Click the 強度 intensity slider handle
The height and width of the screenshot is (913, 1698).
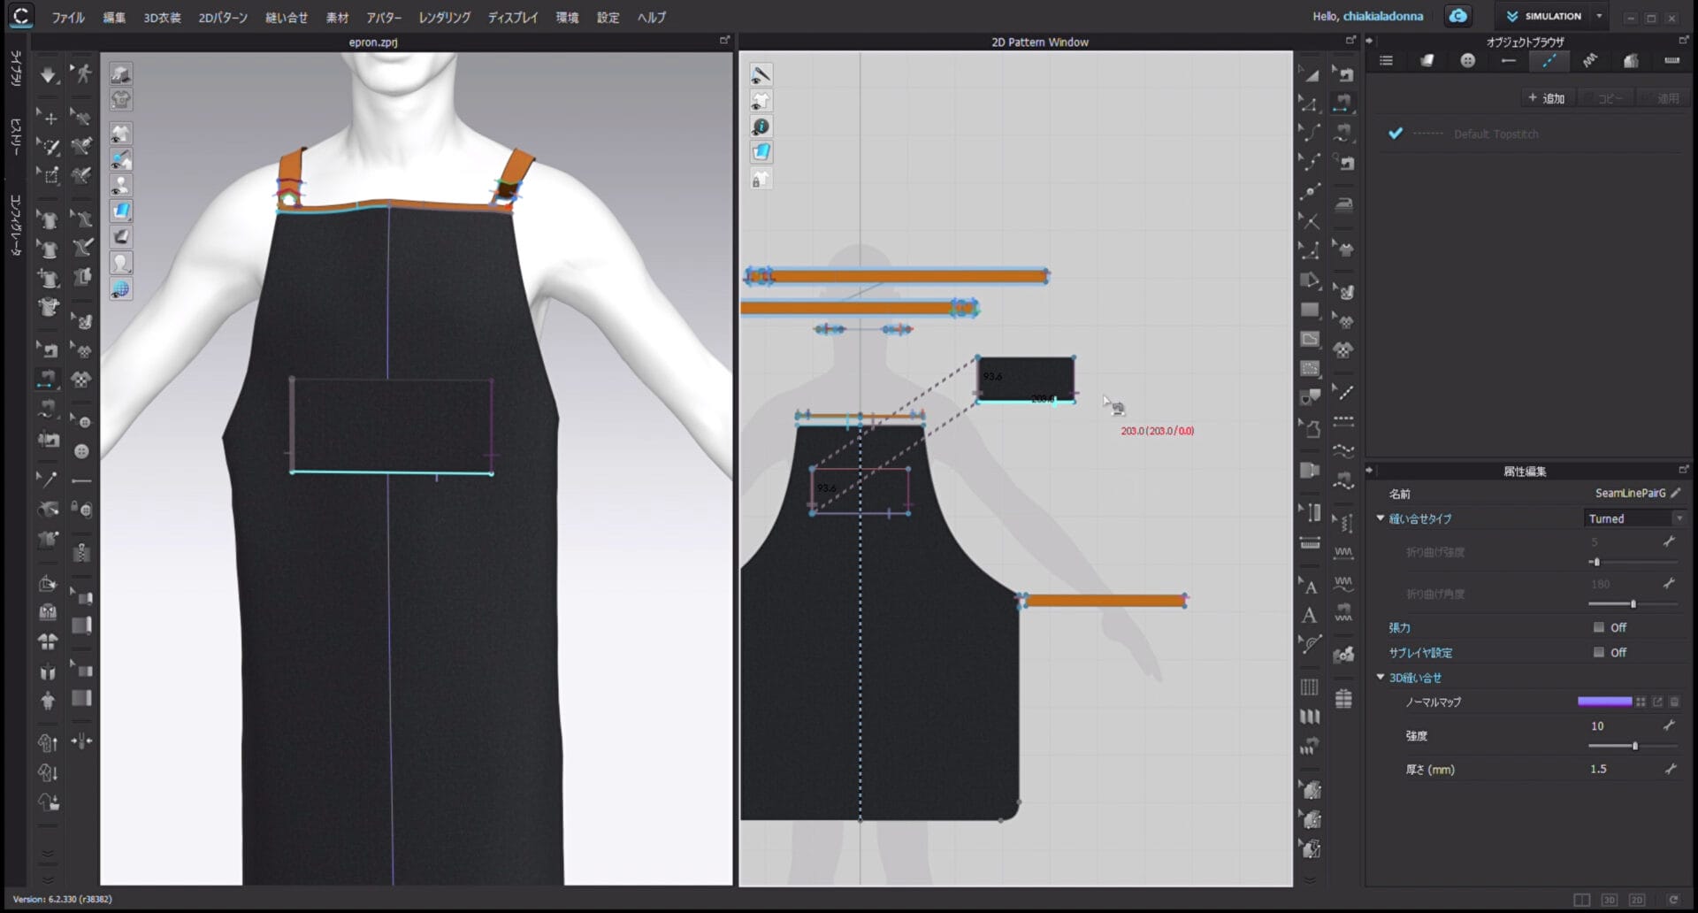click(x=1634, y=746)
